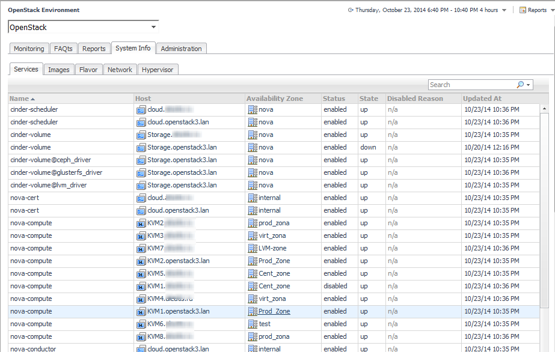
Task: Click hypervisor icon next to KVM7
Action: [x=141, y=249]
